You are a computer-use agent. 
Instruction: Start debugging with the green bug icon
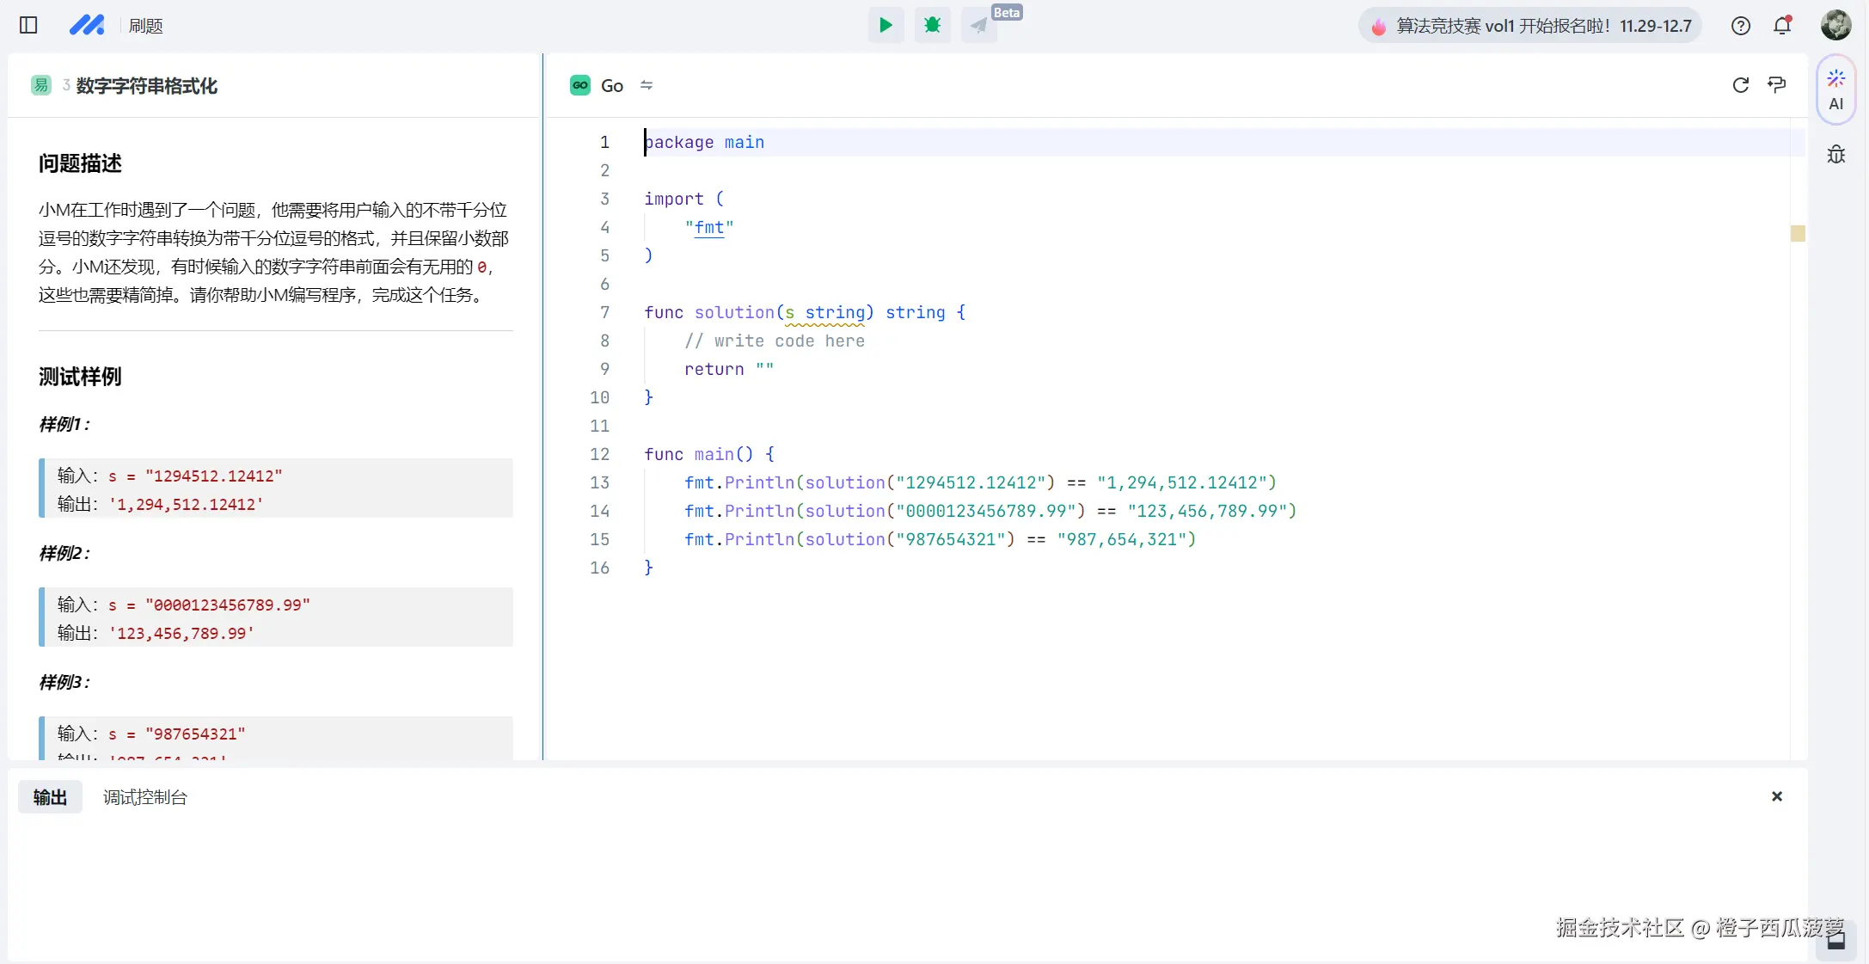point(932,25)
